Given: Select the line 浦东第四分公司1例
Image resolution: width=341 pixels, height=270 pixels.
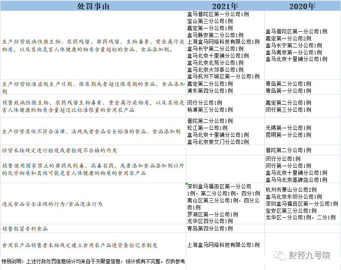Looking at the screenshot, I should [210, 91].
